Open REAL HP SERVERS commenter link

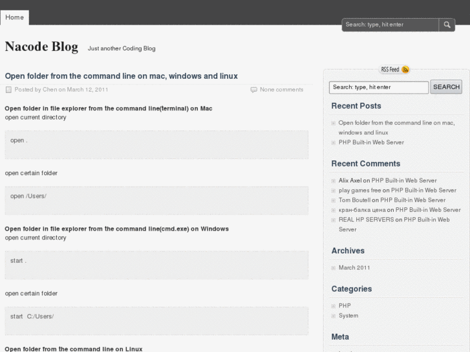367,220
